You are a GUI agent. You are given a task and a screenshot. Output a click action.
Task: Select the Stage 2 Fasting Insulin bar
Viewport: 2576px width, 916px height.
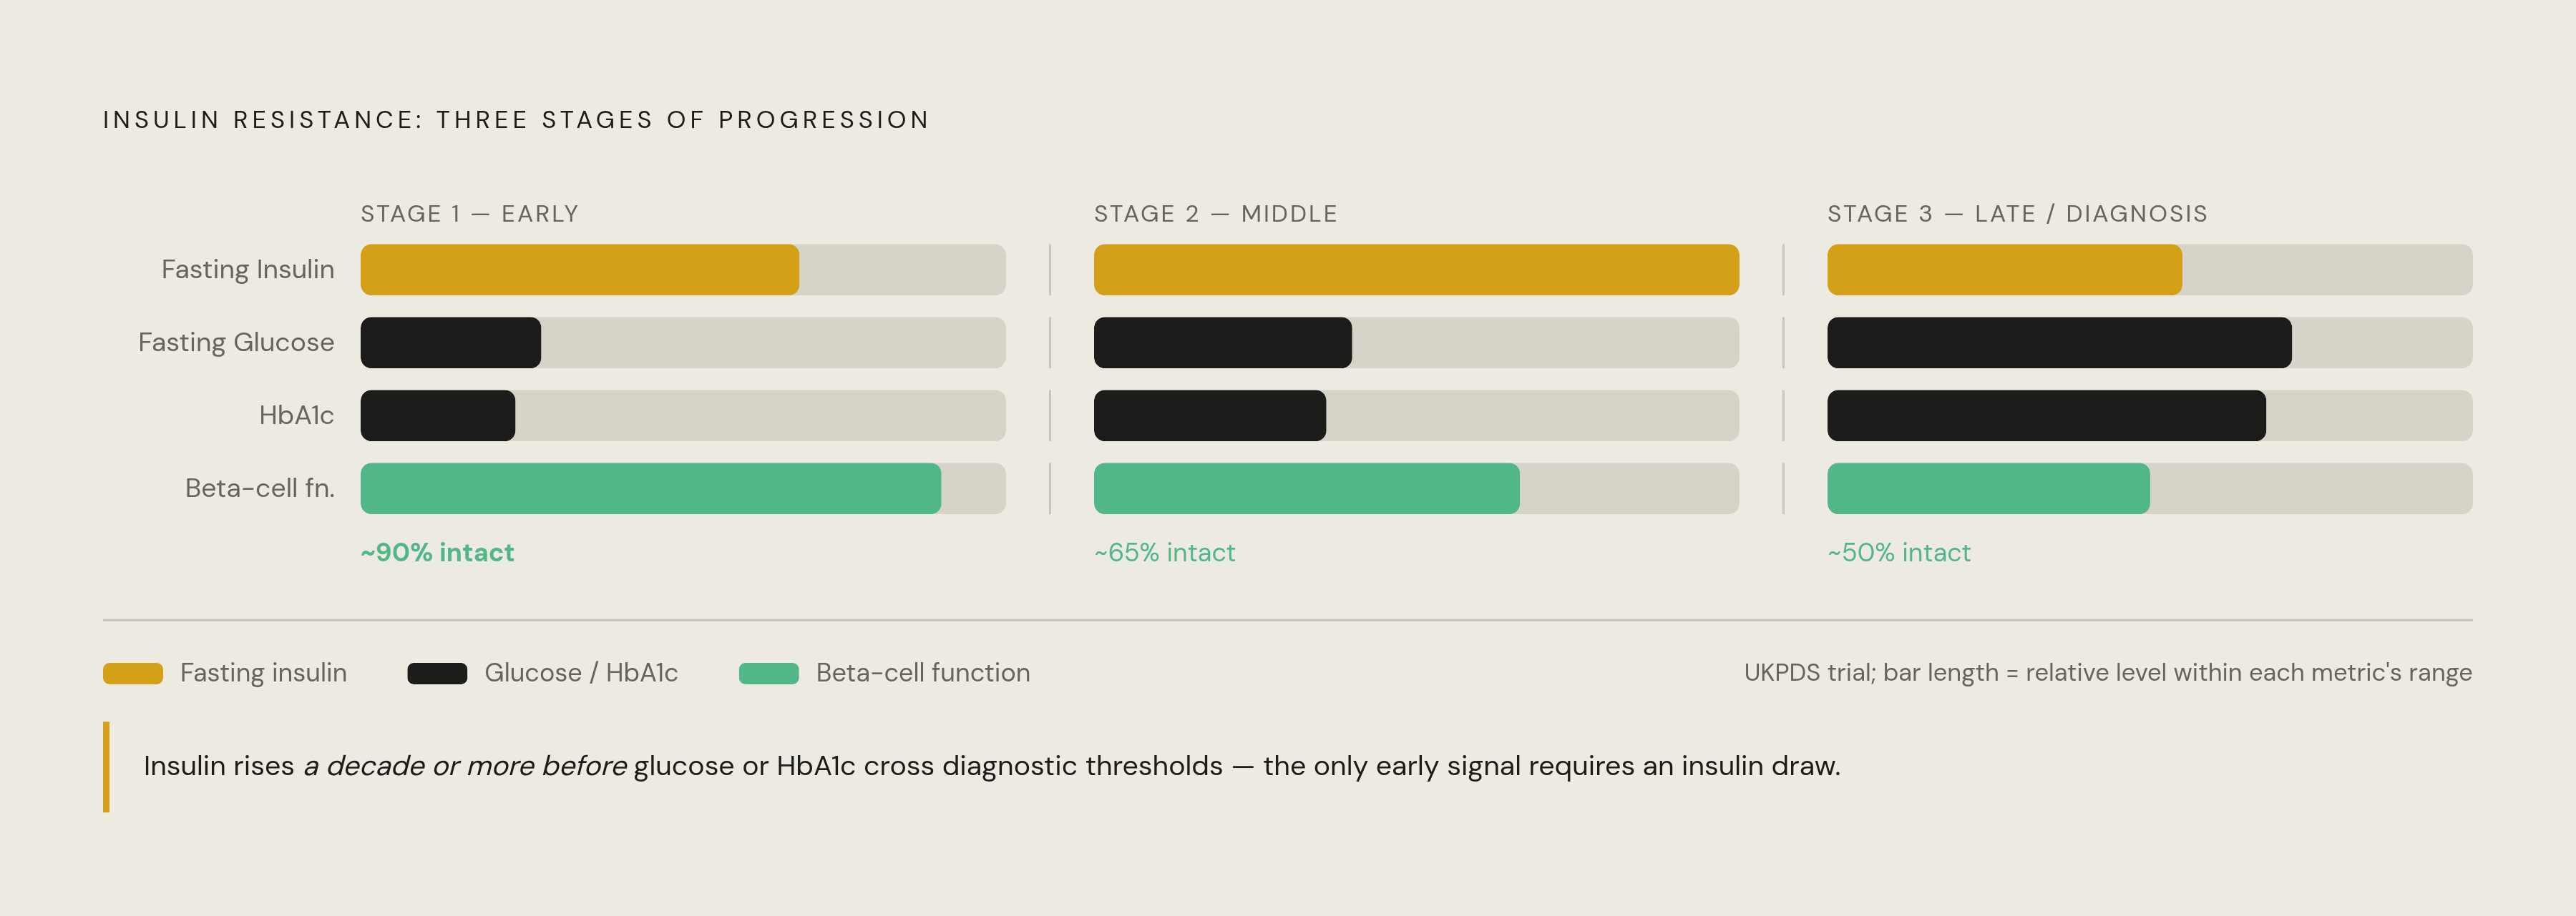tap(1416, 270)
